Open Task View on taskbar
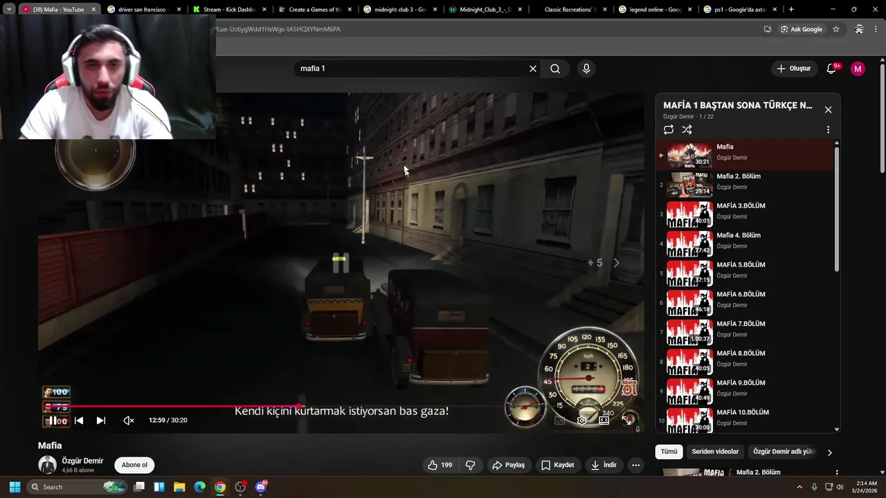Image resolution: width=886 pixels, height=498 pixels. point(139,487)
